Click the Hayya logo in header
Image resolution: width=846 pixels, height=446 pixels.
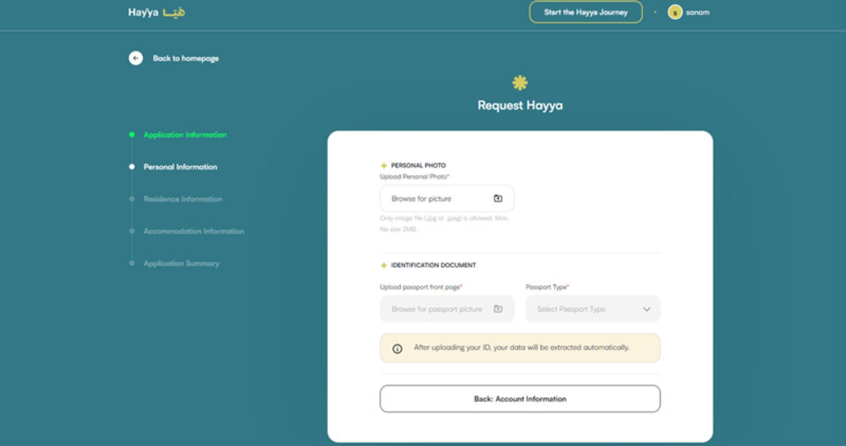156,12
